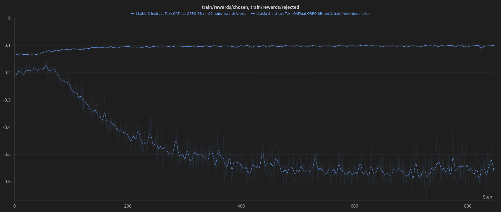Click the y-axis tick label -0.6
Screen dimensions: 501x212
pyautogui.click(x=7, y=182)
